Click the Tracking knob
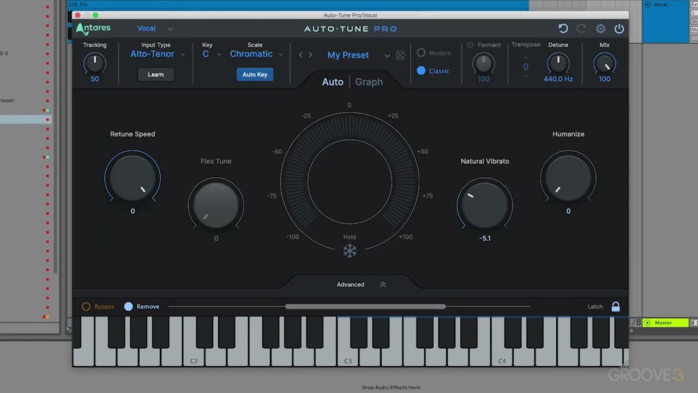The image size is (698, 393). click(x=95, y=63)
